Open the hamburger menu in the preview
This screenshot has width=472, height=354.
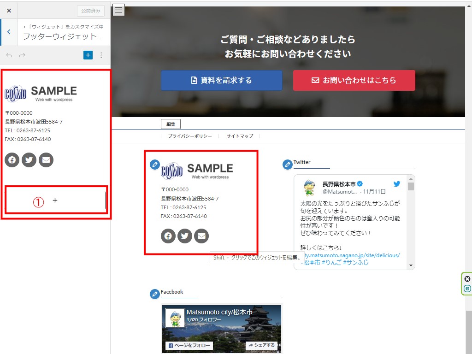pyautogui.click(x=119, y=10)
